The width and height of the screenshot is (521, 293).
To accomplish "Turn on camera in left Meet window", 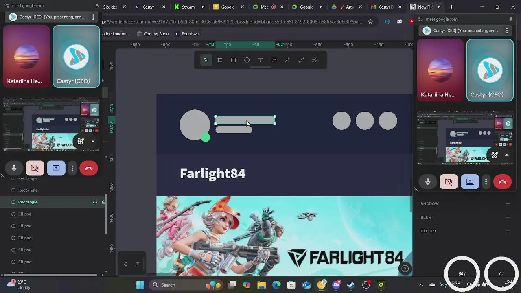I will coord(35,168).
